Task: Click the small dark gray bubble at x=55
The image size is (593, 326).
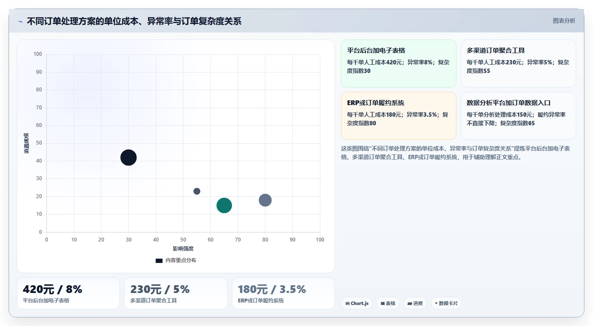Action: [197, 191]
